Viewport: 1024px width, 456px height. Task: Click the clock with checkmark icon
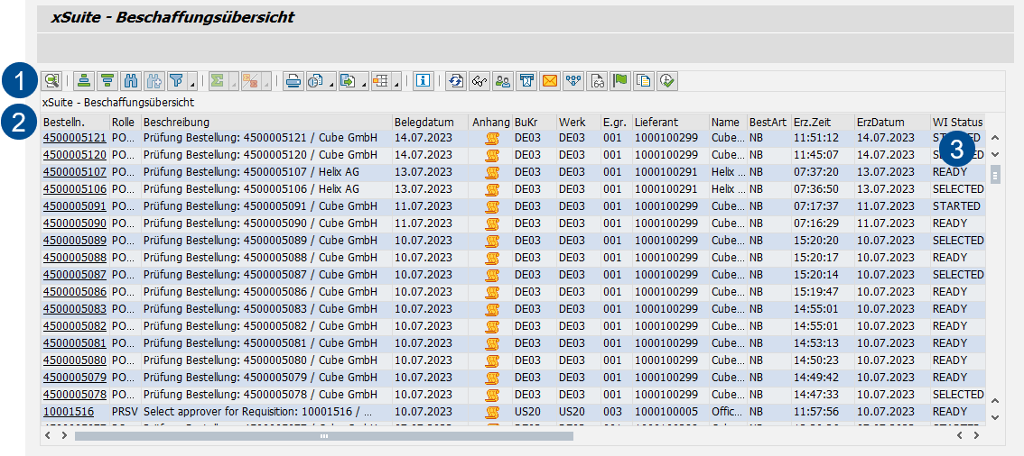667,81
